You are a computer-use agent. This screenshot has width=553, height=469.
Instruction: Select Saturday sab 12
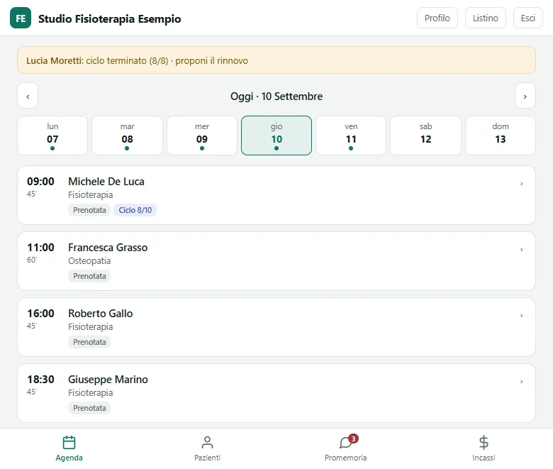pos(425,136)
